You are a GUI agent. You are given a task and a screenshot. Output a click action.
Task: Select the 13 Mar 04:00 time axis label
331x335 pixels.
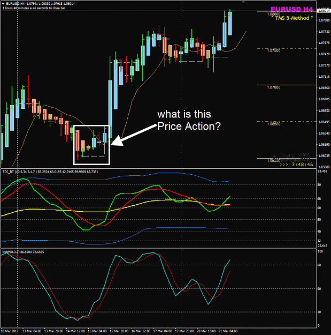(32, 331)
